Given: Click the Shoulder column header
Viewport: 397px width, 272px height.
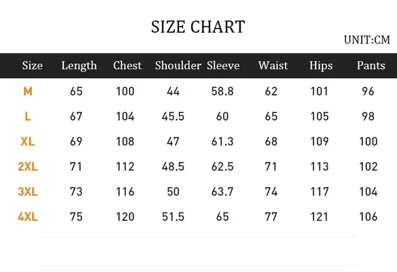Looking at the screenshot, I should coord(178,66).
